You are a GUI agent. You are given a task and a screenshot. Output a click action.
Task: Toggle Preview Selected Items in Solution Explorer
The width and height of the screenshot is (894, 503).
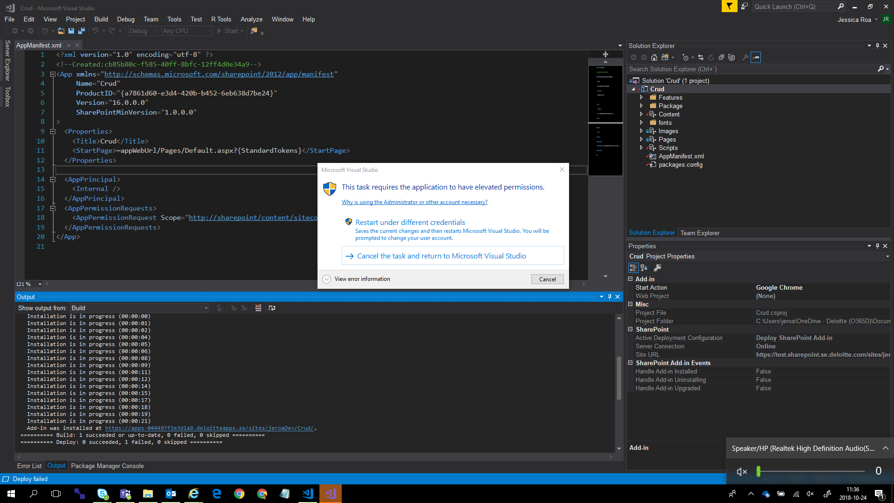[756, 57]
